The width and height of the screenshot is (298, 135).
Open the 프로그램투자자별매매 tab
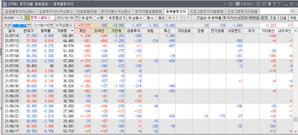point(206,11)
